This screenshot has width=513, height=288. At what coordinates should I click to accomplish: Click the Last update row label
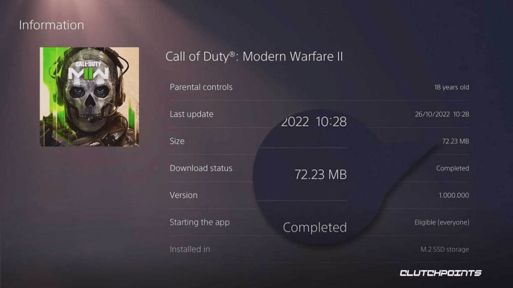[191, 114]
